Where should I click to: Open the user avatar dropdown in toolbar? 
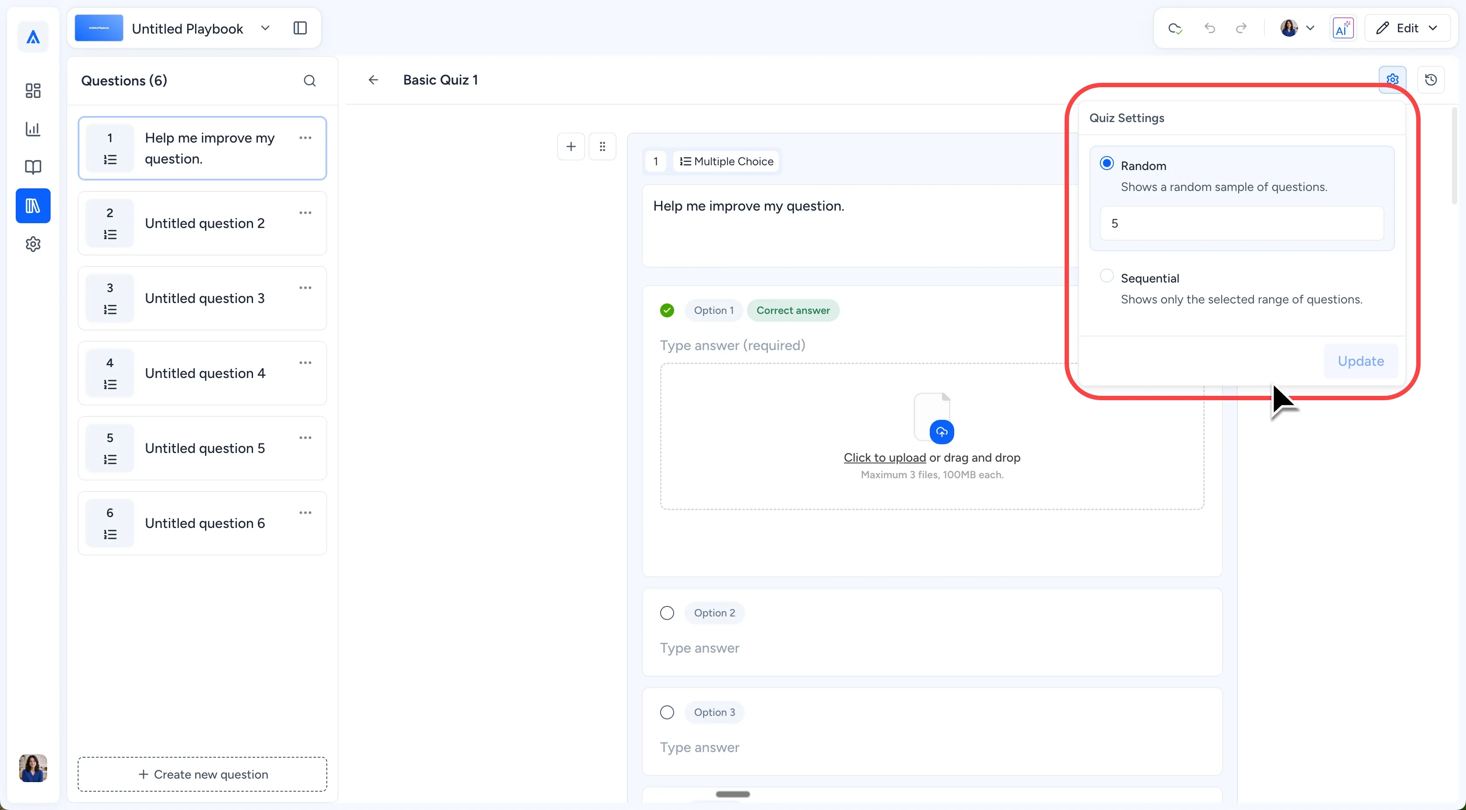(1297, 28)
